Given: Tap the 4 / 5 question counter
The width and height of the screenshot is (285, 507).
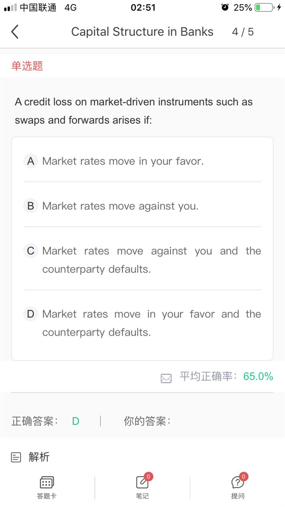Looking at the screenshot, I should [243, 32].
